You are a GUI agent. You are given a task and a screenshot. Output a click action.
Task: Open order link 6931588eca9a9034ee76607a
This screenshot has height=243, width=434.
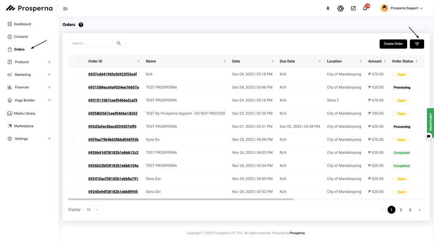pyautogui.click(x=113, y=87)
